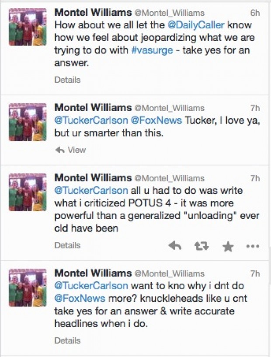View conversation for 'smarter than this' tweet

76,150
